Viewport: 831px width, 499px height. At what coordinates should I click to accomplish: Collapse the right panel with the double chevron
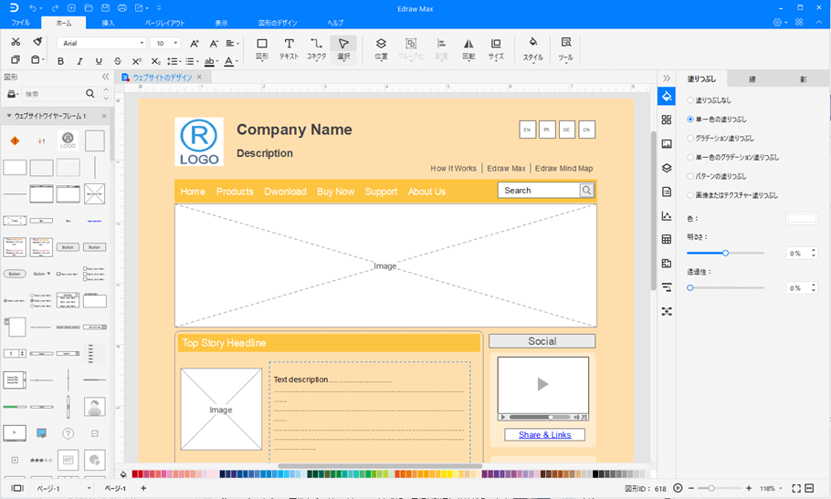(667, 78)
